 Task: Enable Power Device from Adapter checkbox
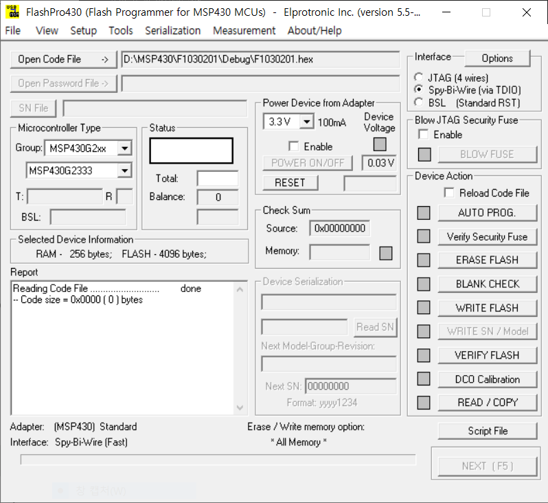[294, 146]
